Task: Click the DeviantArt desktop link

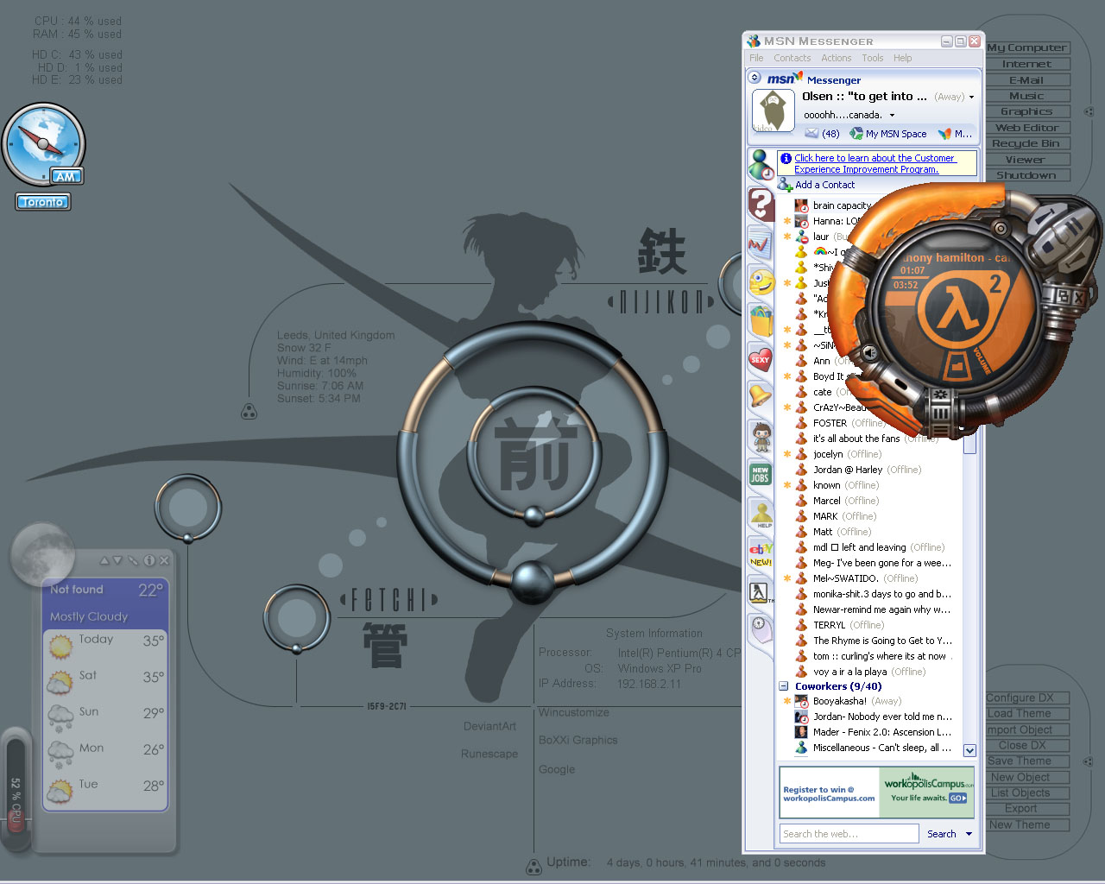Action: point(489,726)
